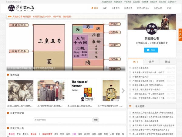Viewport: 182px width, 137px height.
Task: Click the 历史趣闻杂谈 top link
Action: click(107, 2)
